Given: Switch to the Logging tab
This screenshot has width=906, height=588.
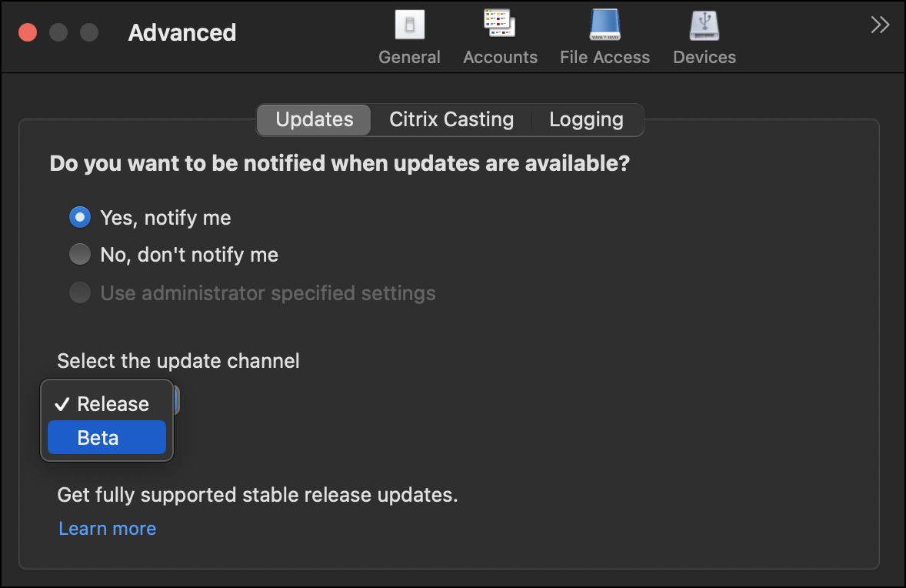Looking at the screenshot, I should [x=586, y=120].
